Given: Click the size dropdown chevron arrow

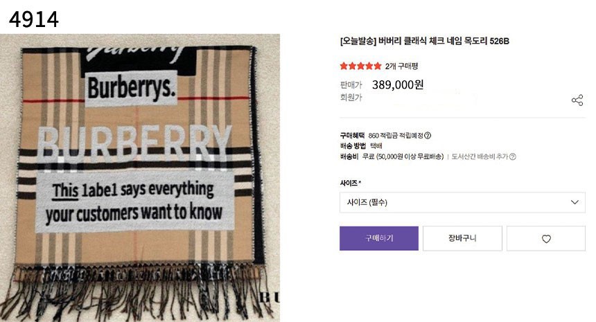Looking at the screenshot, I should point(574,202).
